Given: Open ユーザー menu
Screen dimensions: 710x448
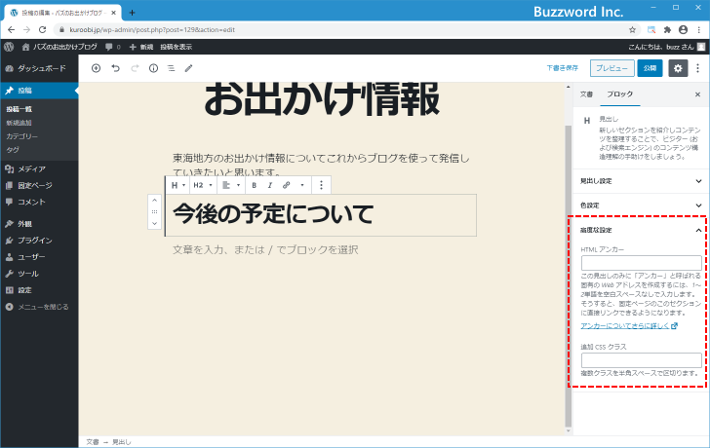Looking at the screenshot, I should [39, 257].
